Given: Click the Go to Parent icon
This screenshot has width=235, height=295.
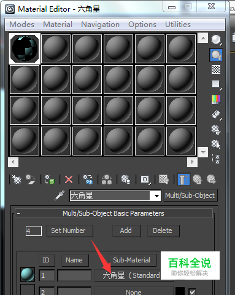Looking at the screenshot, I should click(x=198, y=179).
